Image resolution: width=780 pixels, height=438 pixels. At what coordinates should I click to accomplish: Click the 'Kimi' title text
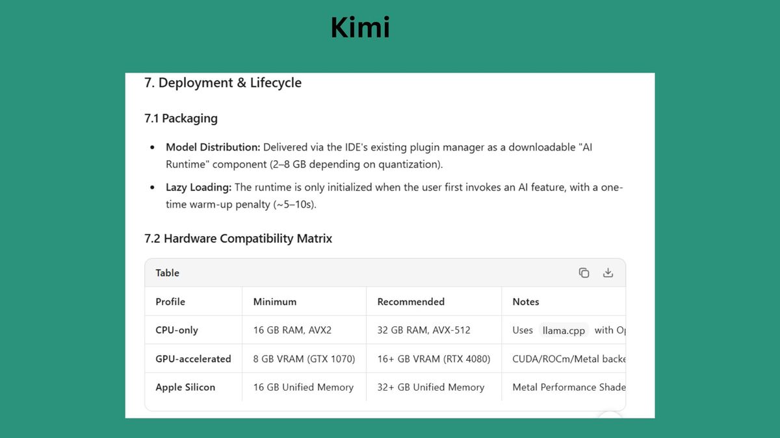(360, 28)
